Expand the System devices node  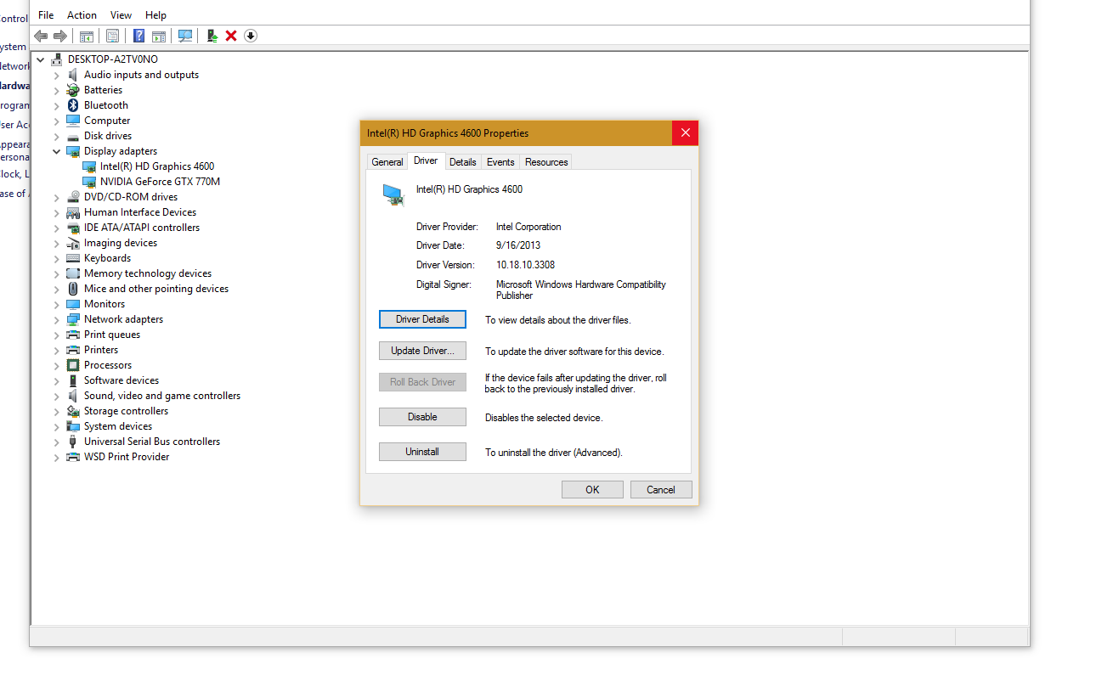[57, 426]
